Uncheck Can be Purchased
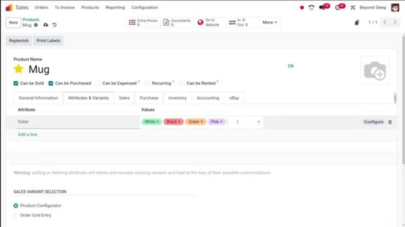The width and height of the screenshot is (405, 227). click(x=51, y=83)
